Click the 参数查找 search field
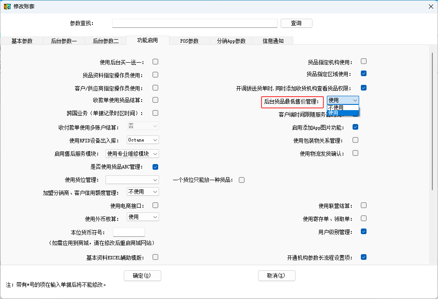438x299 pixels. pos(195,23)
